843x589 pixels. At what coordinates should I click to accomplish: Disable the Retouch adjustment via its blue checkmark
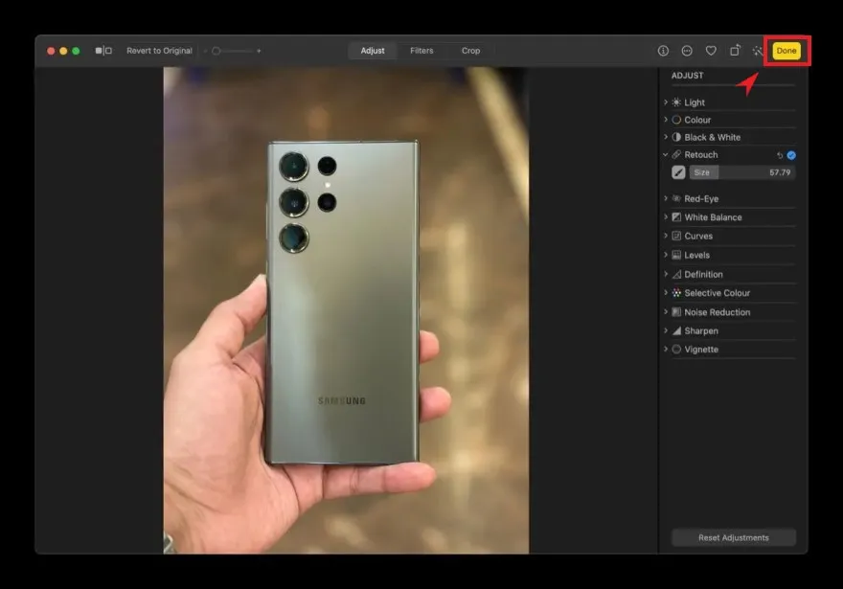coord(789,154)
